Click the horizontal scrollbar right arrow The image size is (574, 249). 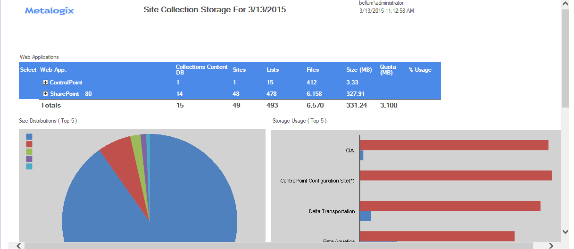[551, 246]
